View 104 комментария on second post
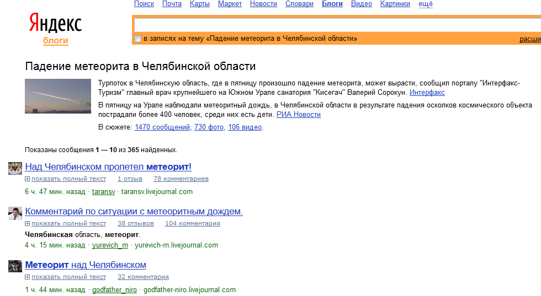The width and height of the screenshot is (541, 296). [192, 223]
